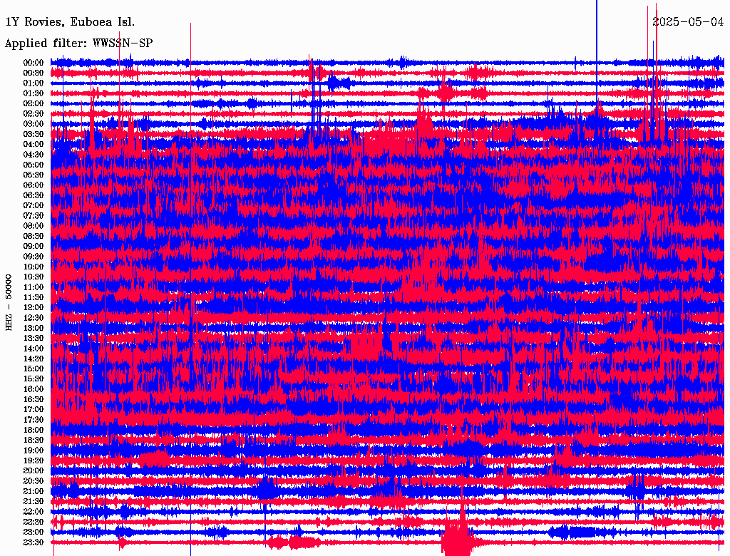This screenshot has height=556, width=730.
Task: Select the 04:30 time row label
Action: (x=34, y=155)
